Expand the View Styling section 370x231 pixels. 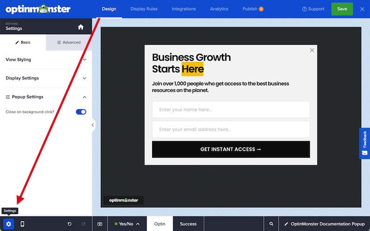(46, 60)
